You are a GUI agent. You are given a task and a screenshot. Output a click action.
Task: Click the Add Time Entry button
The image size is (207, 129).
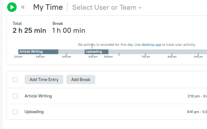[x=44, y=79]
